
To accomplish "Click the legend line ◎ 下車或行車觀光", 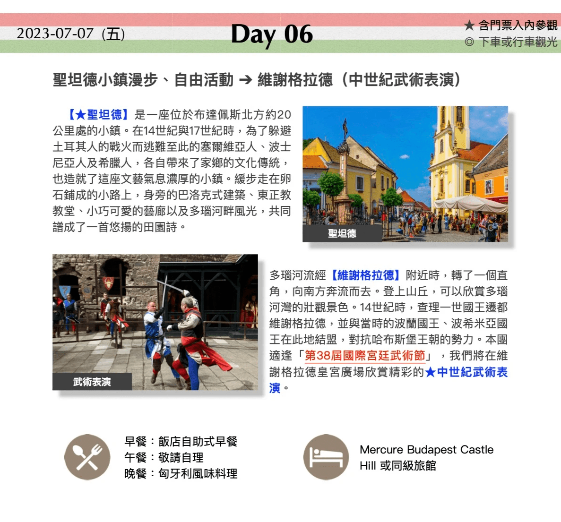I will click(x=511, y=42).
